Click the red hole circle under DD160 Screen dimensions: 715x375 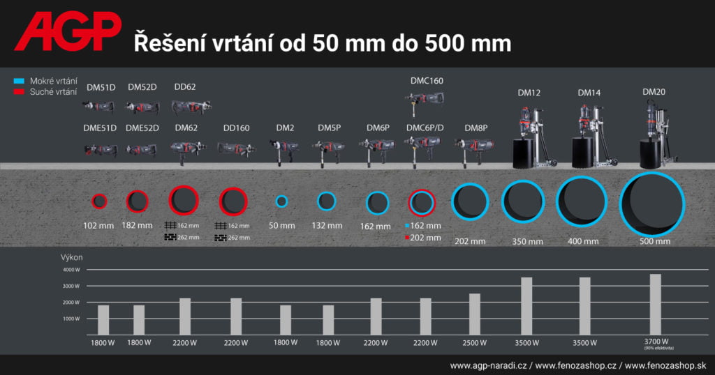(x=233, y=201)
